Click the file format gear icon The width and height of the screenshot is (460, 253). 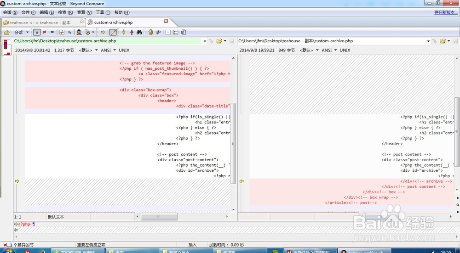(x=87, y=32)
